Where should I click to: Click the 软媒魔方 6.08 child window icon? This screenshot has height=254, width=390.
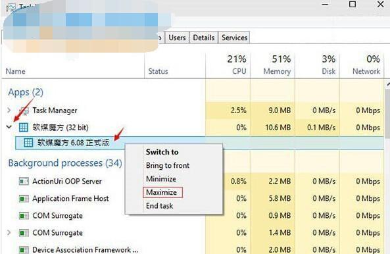tap(28, 143)
